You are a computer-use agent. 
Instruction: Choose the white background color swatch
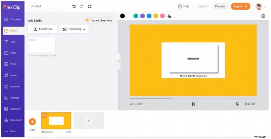click(129, 16)
